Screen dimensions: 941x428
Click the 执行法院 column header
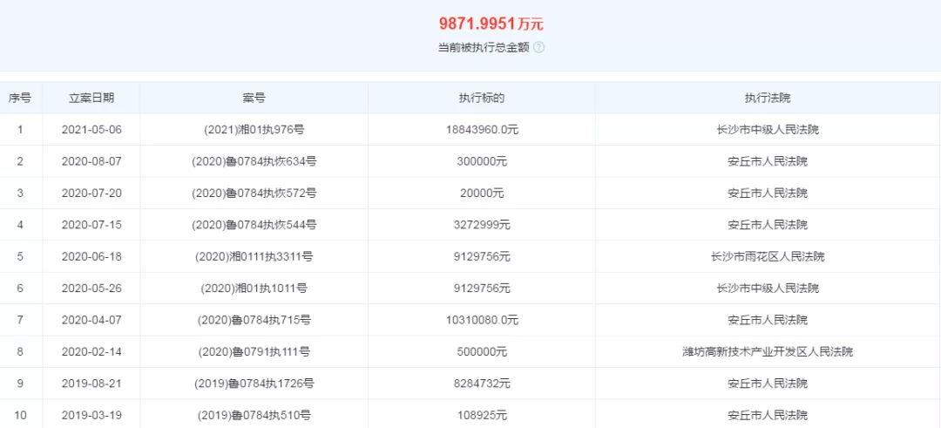coord(768,98)
